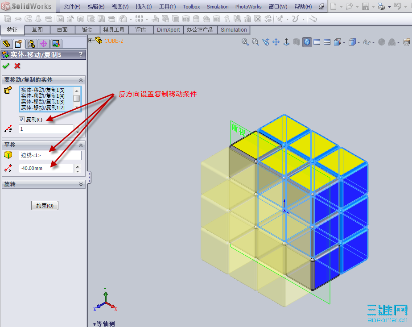Expand the CUBE-2 tree node

[x=91, y=40]
